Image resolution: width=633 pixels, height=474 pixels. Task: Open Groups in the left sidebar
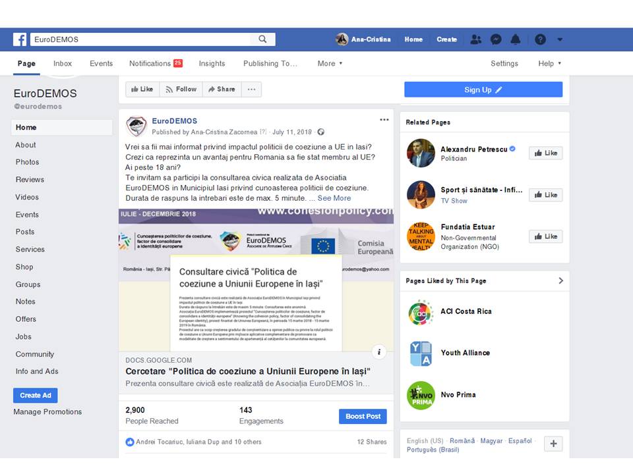click(28, 284)
